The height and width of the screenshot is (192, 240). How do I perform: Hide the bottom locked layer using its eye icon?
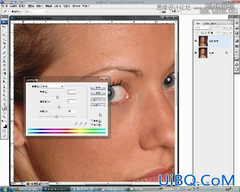(196, 53)
